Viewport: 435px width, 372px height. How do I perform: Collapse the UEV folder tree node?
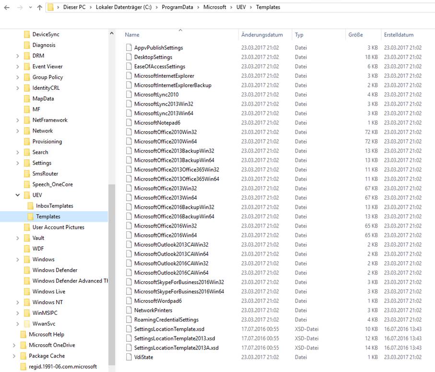[x=17, y=195]
